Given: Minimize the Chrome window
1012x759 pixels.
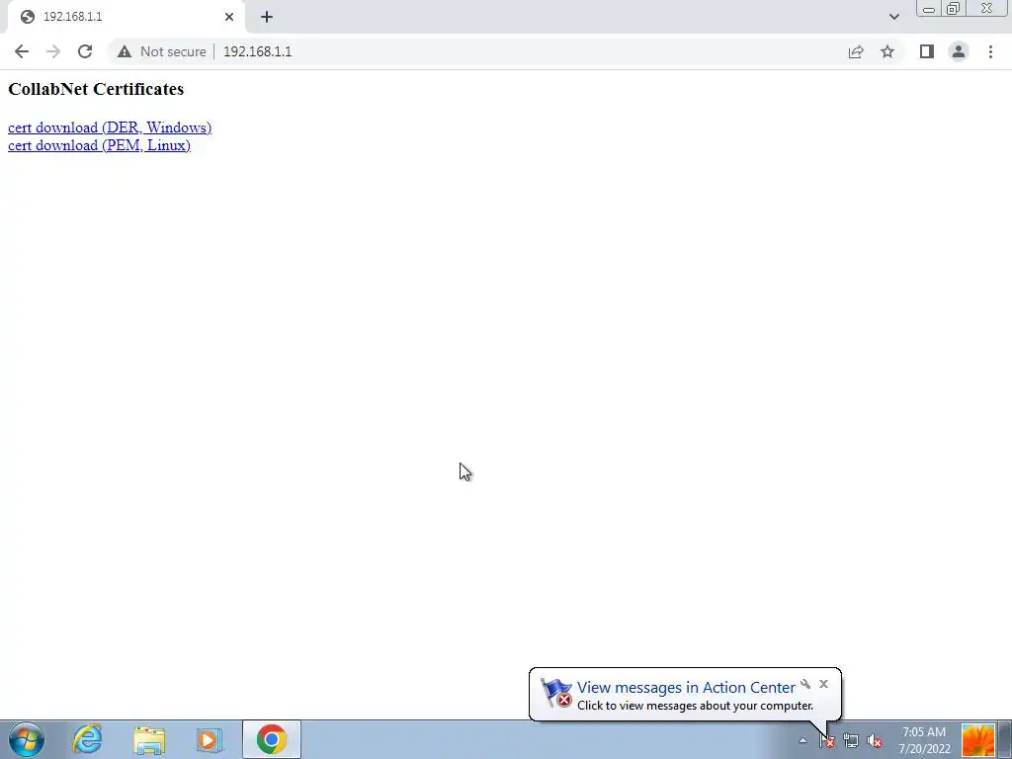Looking at the screenshot, I should click(929, 9).
